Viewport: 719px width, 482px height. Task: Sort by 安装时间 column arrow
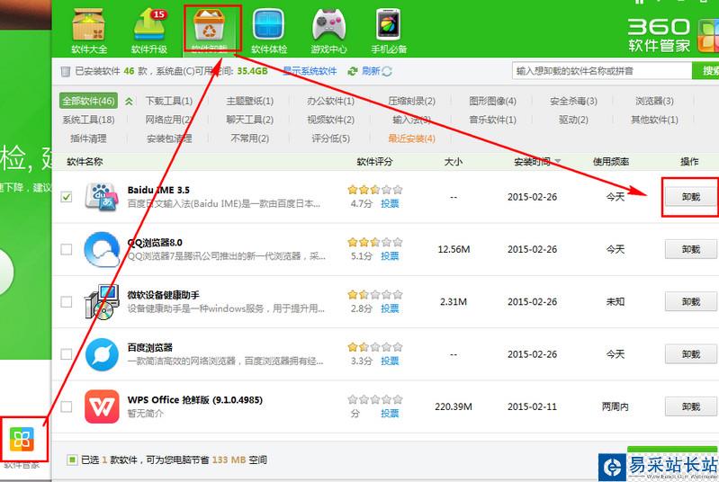pyautogui.click(x=558, y=161)
